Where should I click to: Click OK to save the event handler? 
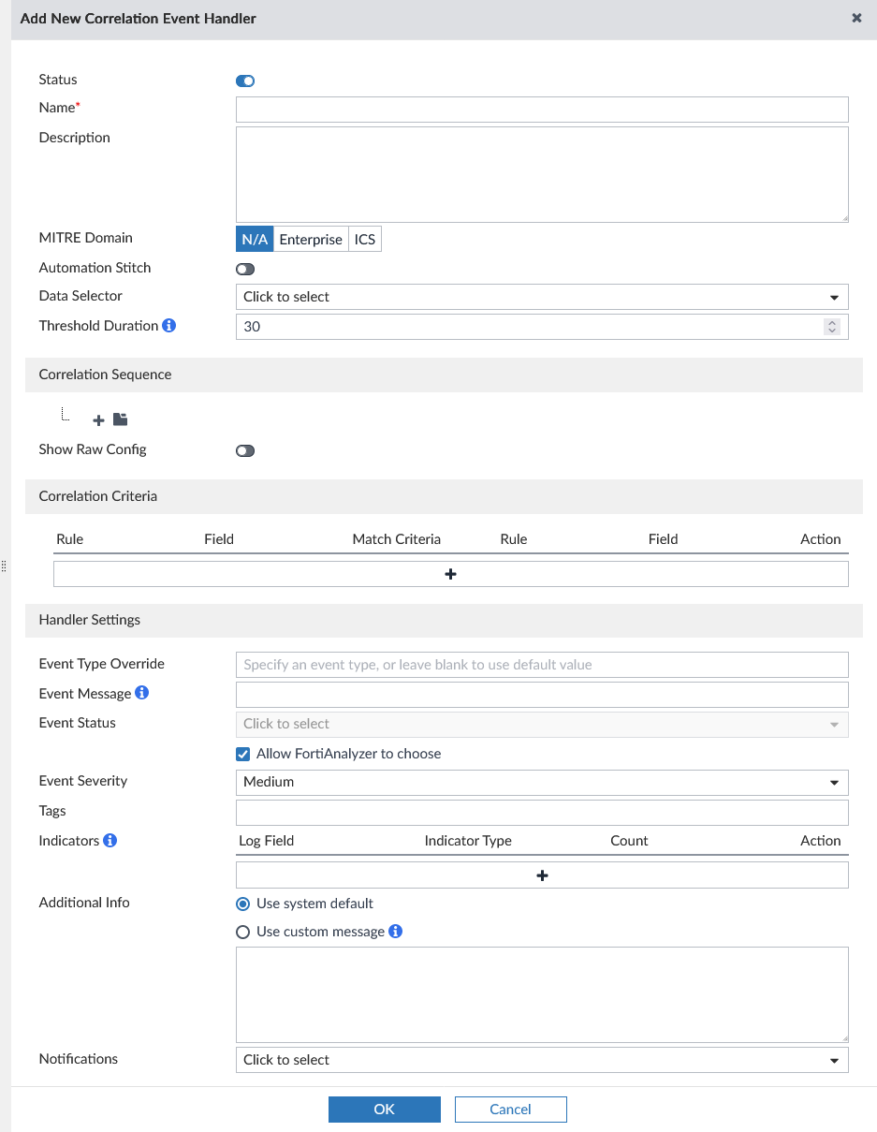point(384,1109)
